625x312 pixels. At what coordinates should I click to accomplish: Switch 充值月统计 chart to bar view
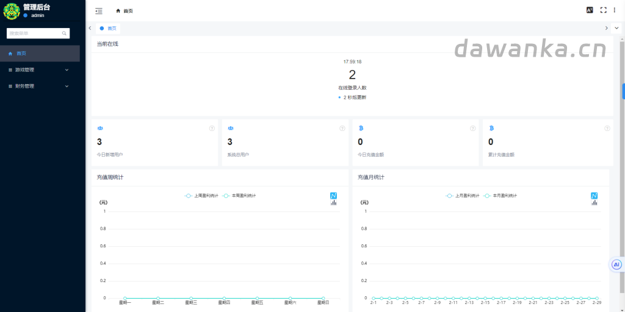[x=594, y=202]
